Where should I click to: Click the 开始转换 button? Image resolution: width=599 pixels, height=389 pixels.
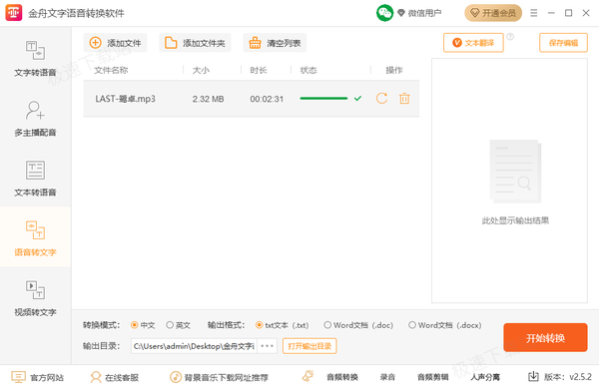click(x=545, y=337)
